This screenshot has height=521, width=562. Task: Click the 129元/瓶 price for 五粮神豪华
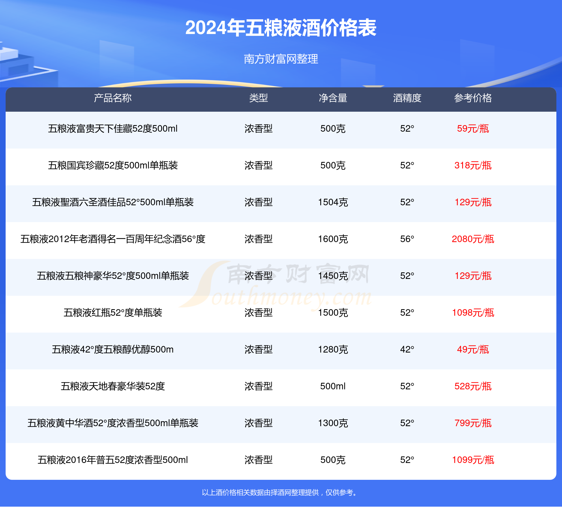click(x=473, y=276)
